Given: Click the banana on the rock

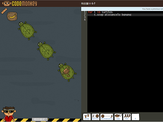Looking at the screenshot, I should (x=12, y=16).
